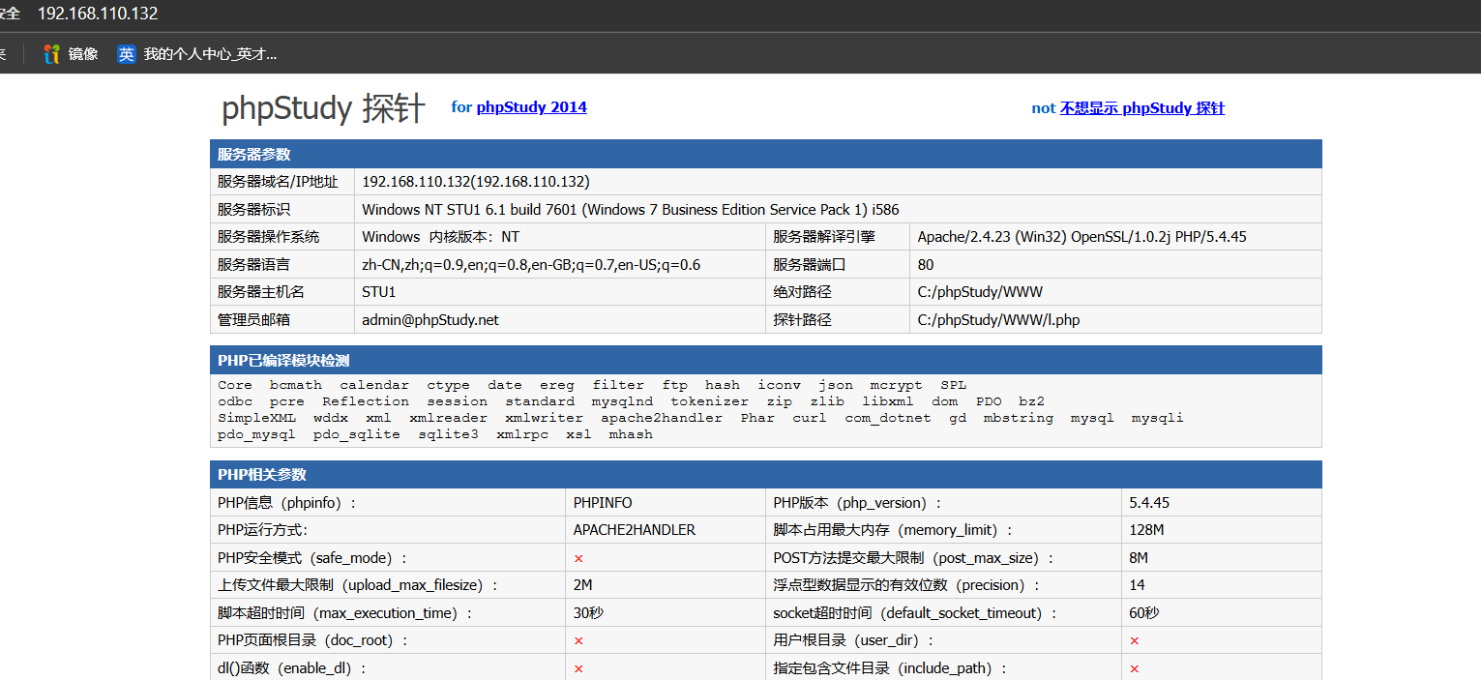Click the 脚本占用最大内存 memory_limit label
The image size is (1481, 680).
(x=893, y=530)
